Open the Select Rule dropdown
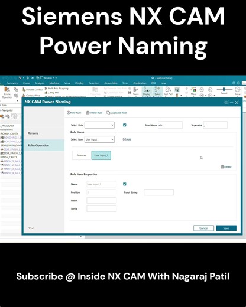The width and height of the screenshot is (246, 307). click(x=99, y=125)
